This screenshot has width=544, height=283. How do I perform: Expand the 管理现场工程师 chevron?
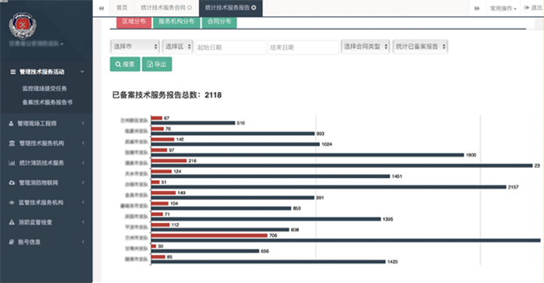point(83,123)
